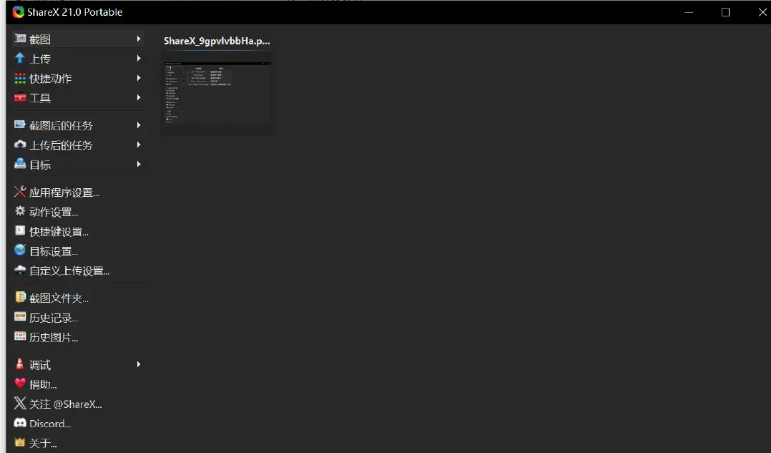Click the 历史图片 gallery icon

(x=20, y=336)
